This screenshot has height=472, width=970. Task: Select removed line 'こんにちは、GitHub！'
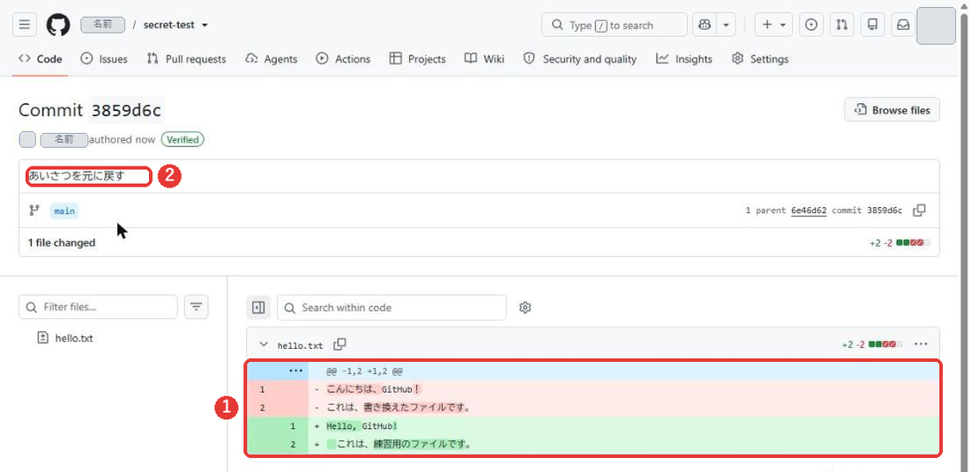click(374, 389)
